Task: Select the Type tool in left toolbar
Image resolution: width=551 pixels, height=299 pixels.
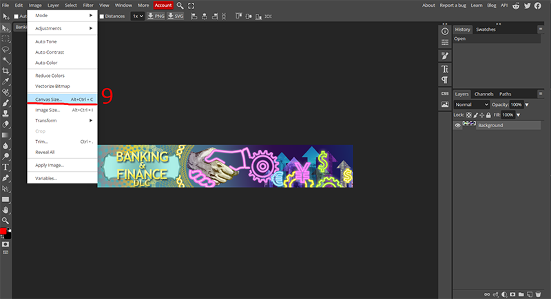Action: tap(6, 167)
